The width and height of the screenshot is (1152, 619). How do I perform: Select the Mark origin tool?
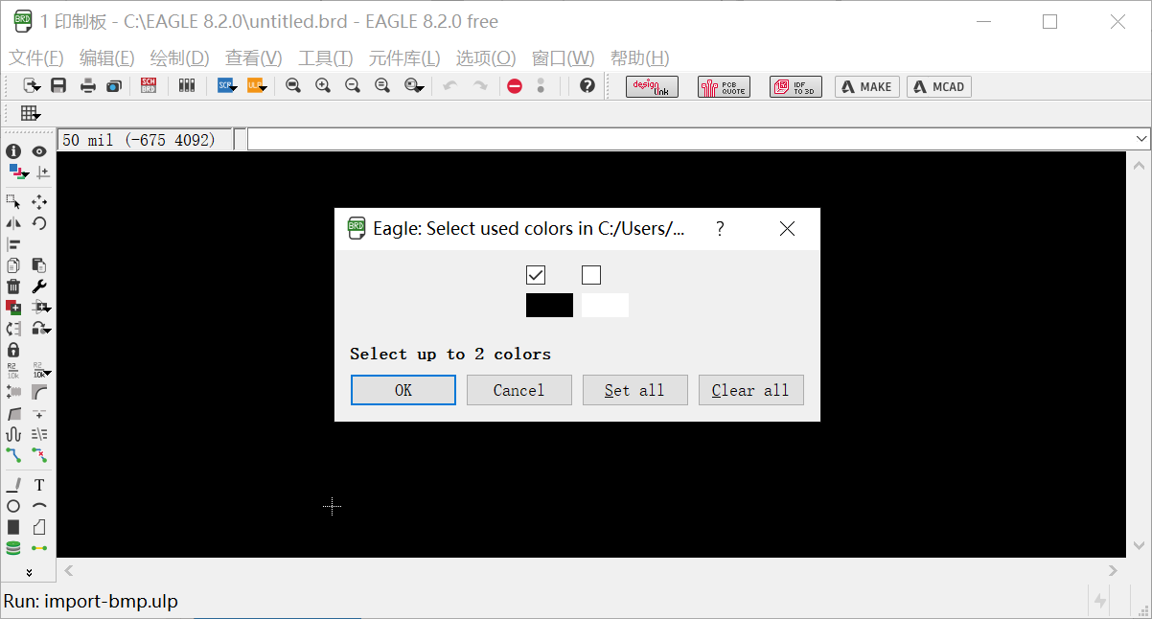[41, 173]
